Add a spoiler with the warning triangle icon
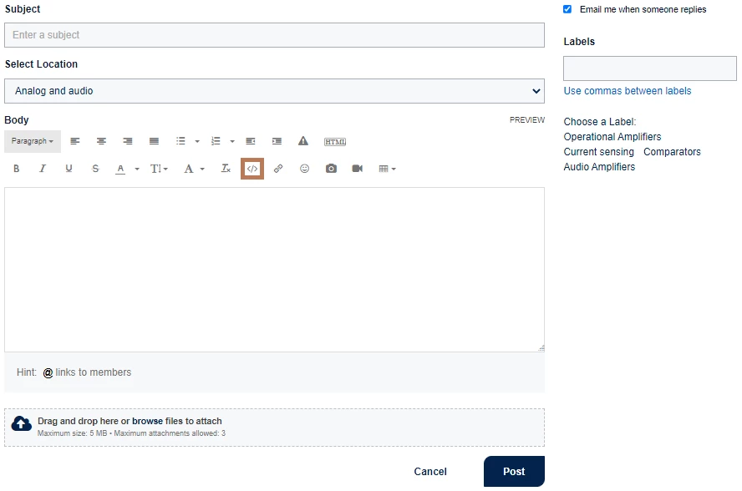Screen dimensions: 742x491 pos(303,141)
